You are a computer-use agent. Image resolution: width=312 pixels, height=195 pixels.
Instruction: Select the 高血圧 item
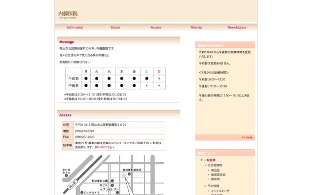coord(215,170)
